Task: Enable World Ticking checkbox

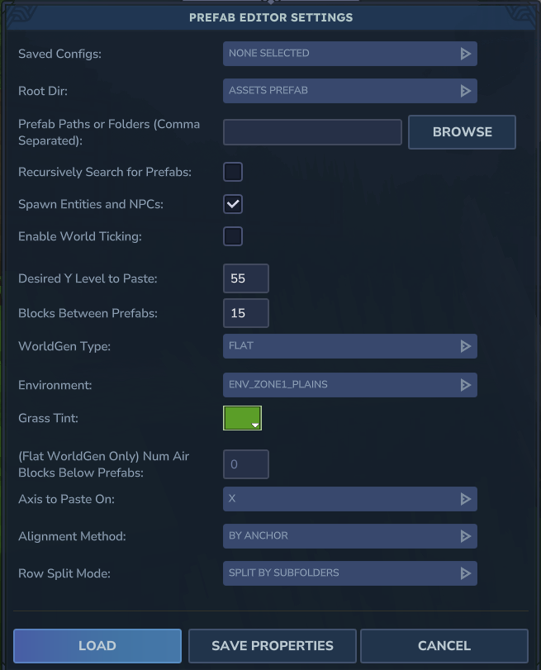Action: click(233, 236)
